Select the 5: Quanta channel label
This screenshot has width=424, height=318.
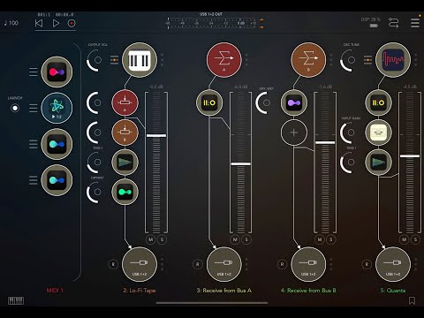point(393,291)
